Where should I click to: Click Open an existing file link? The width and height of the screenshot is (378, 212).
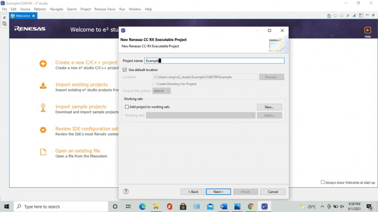pyautogui.click(x=78, y=151)
